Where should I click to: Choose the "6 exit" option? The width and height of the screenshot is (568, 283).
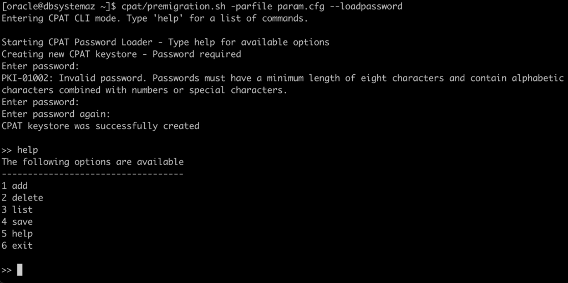point(17,245)
